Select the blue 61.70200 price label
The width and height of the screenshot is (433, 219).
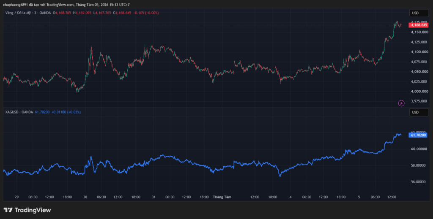[418, 135]
